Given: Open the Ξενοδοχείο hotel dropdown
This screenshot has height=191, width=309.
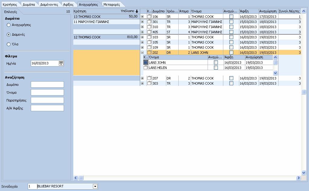Looking at the screenshot, I should (95, 186).
